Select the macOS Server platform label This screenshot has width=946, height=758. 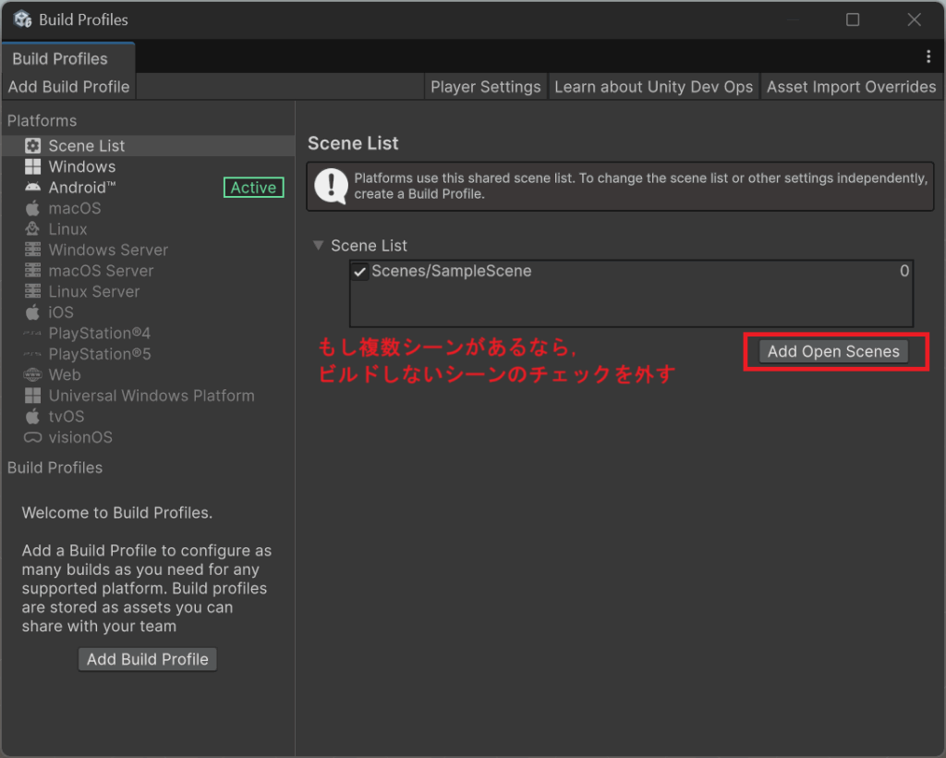(x=101, y=271)
